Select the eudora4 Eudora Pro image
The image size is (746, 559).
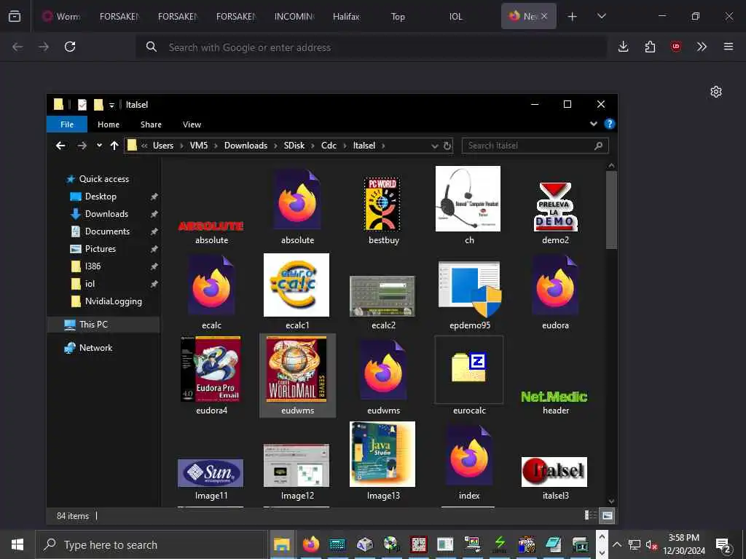point(211,369)
